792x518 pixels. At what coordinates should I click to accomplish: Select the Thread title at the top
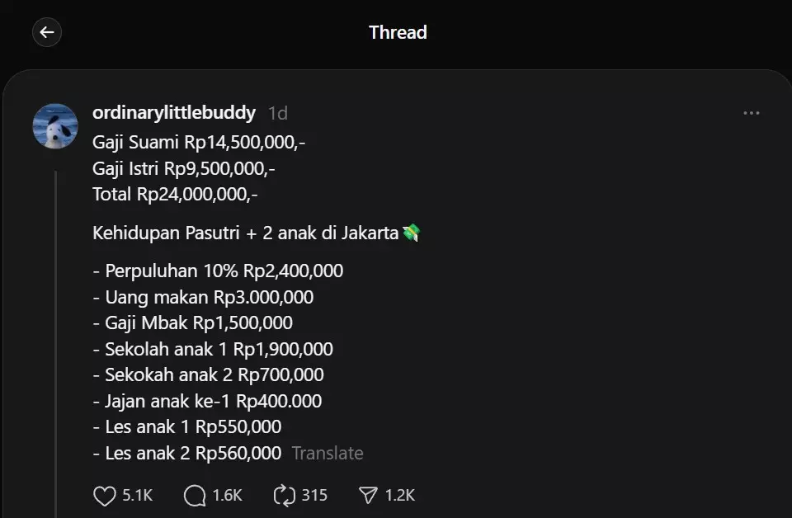398,32
